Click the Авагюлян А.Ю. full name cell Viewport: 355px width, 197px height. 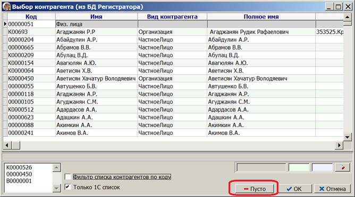pos(261,63)
